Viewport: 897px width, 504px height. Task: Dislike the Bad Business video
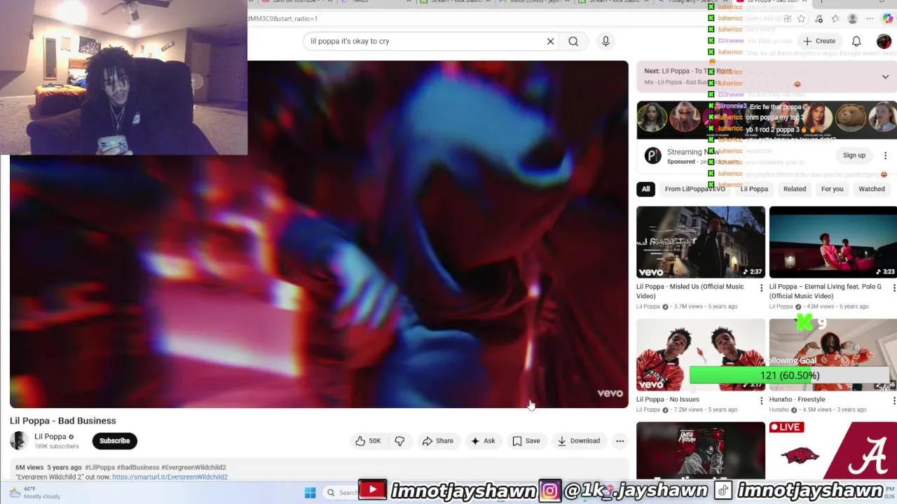coord(399,441)
